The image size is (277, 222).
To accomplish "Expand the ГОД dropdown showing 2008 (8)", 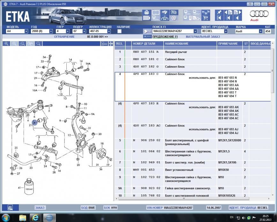I will point(51,31).
